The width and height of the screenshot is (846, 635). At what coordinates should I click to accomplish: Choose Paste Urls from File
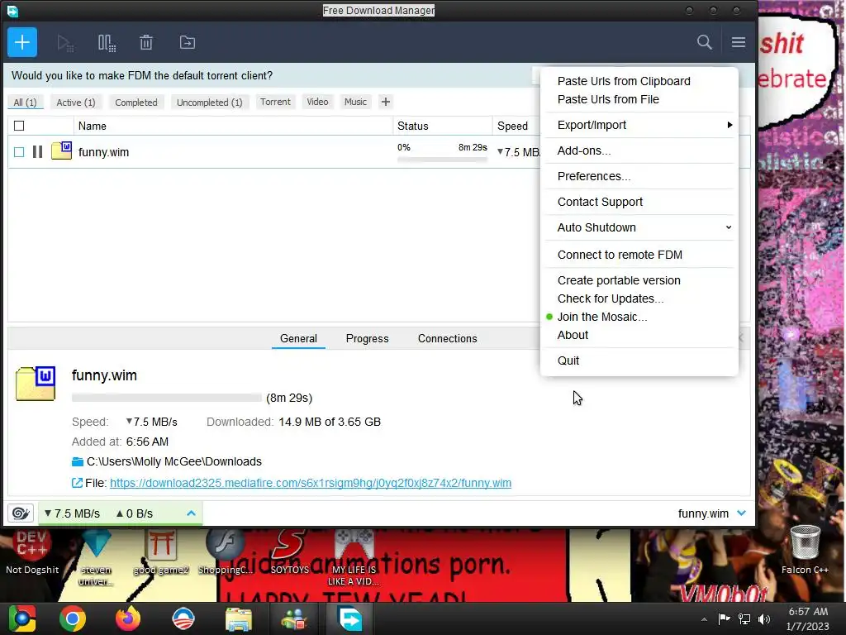[608, 99]
